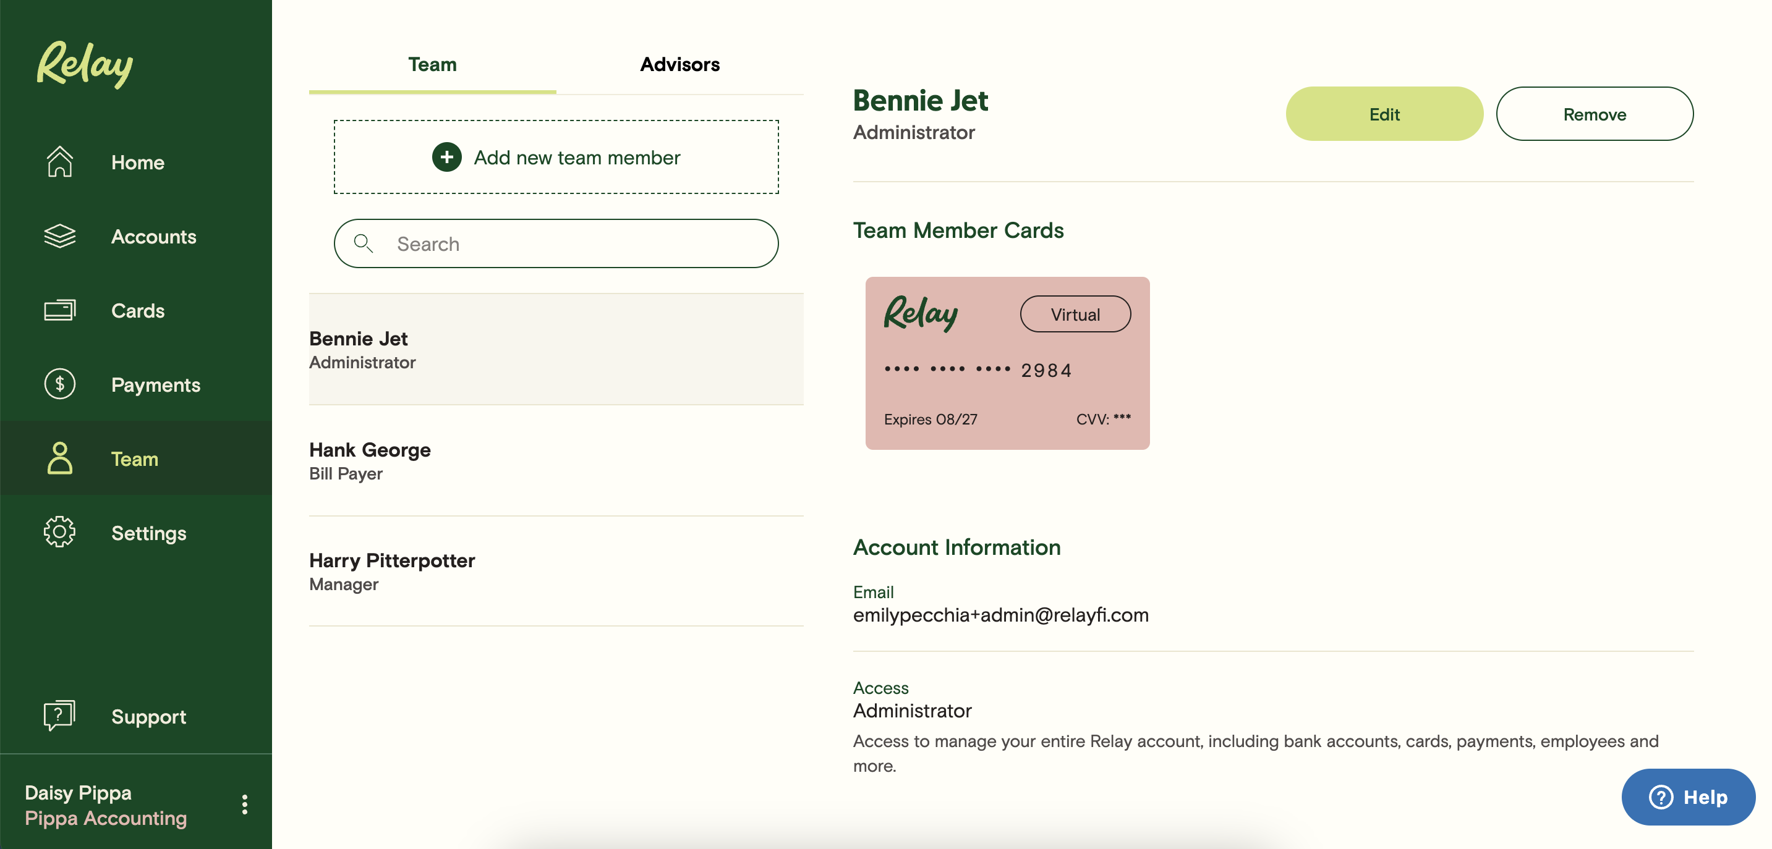Click the Home house icon
Image resolution: width=1772 pixels, height=849 pixels.
60,163
